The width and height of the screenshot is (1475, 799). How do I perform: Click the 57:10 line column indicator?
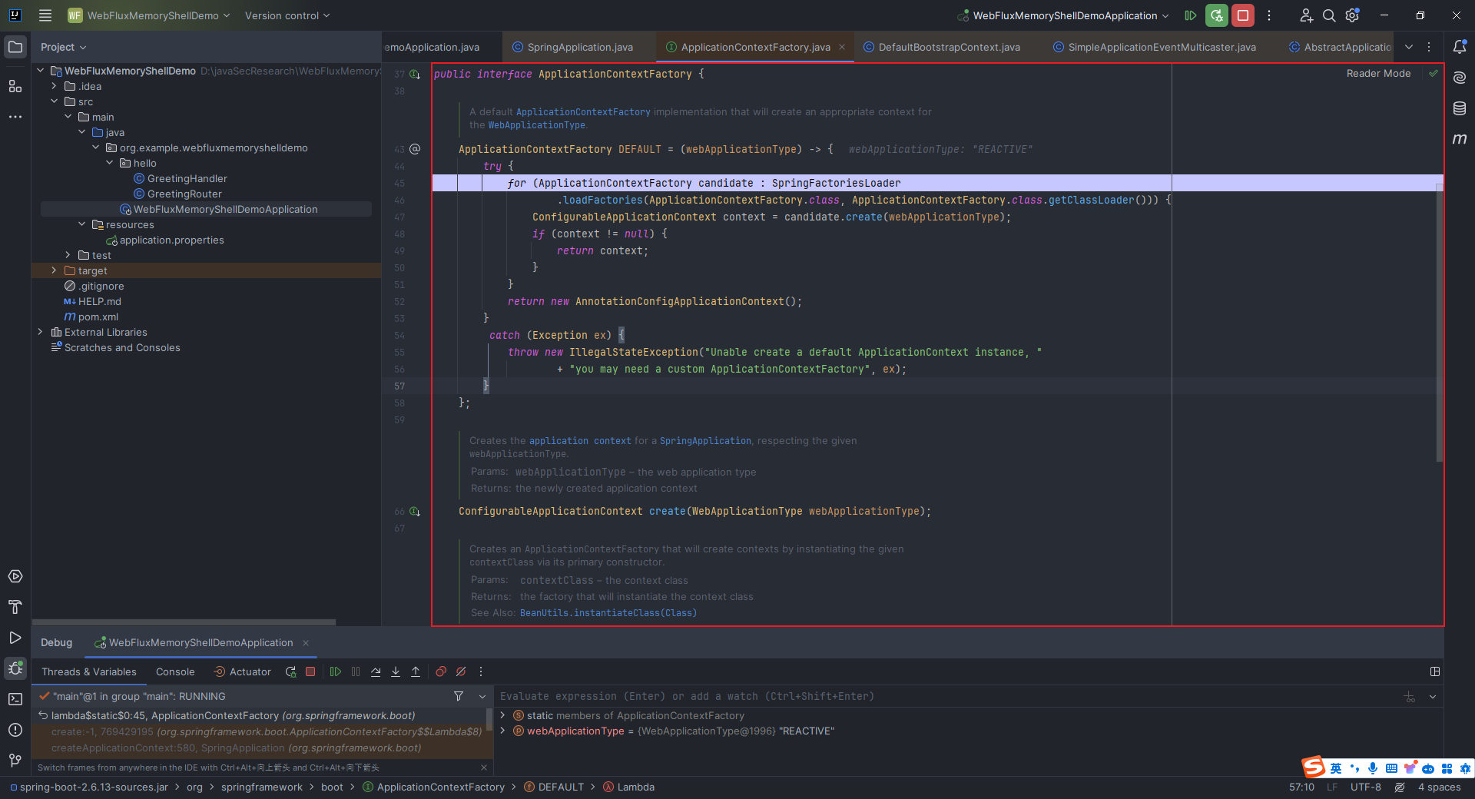(x=1301, y=787)
